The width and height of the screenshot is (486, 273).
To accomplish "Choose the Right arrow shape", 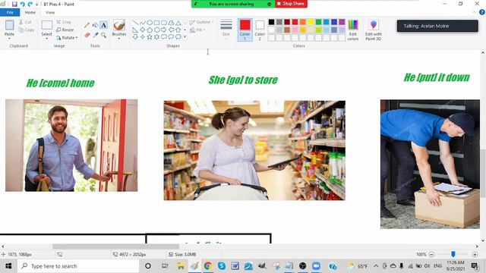I will tap(164, 30).
